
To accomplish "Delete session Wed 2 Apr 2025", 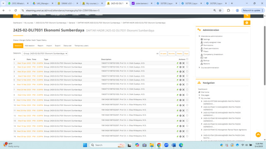I will tap(183, 116).
